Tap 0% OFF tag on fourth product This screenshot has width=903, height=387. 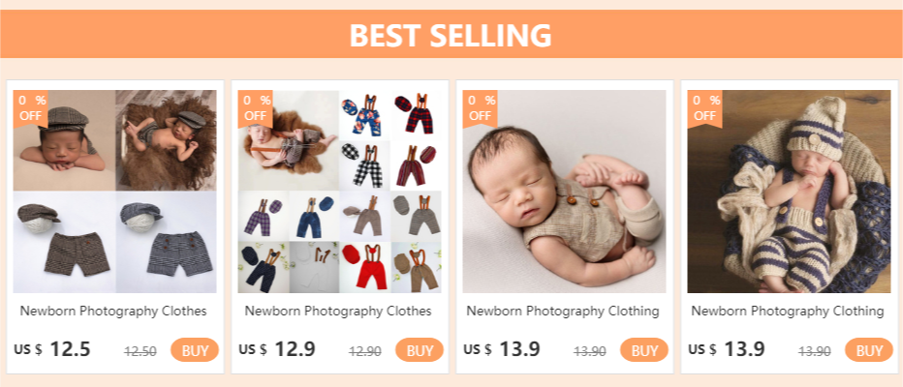coord(704,107)
